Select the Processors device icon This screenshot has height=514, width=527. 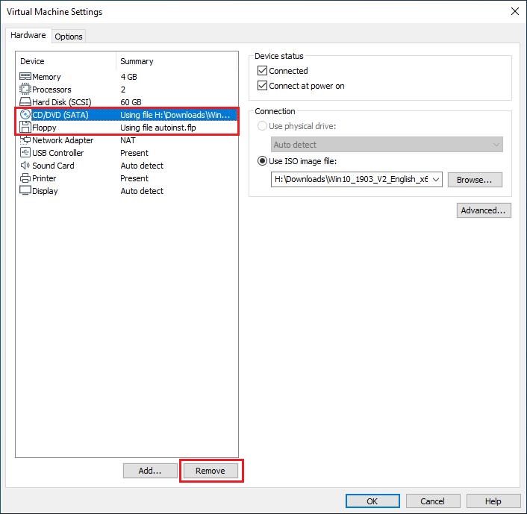[x=25, y=90]
